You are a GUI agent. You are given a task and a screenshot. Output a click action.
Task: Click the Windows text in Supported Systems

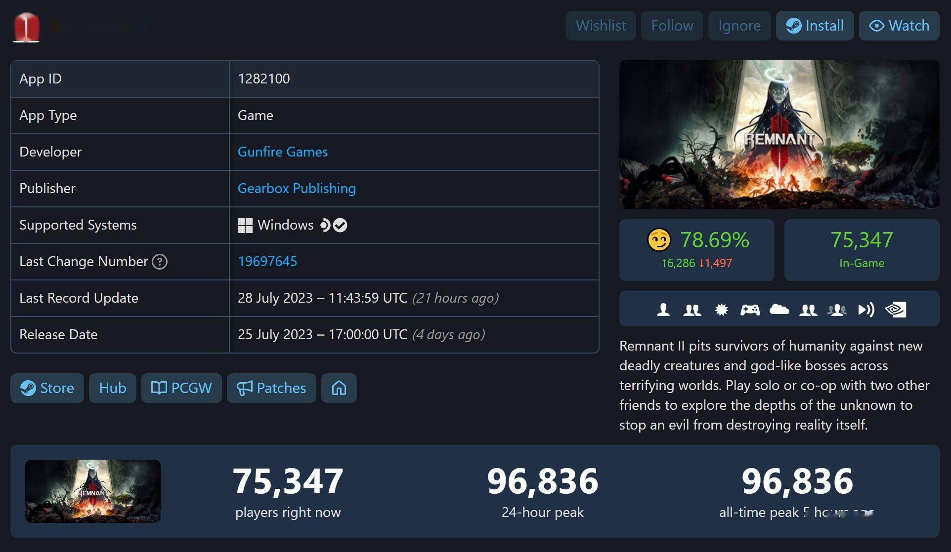[x=285, y=225]
